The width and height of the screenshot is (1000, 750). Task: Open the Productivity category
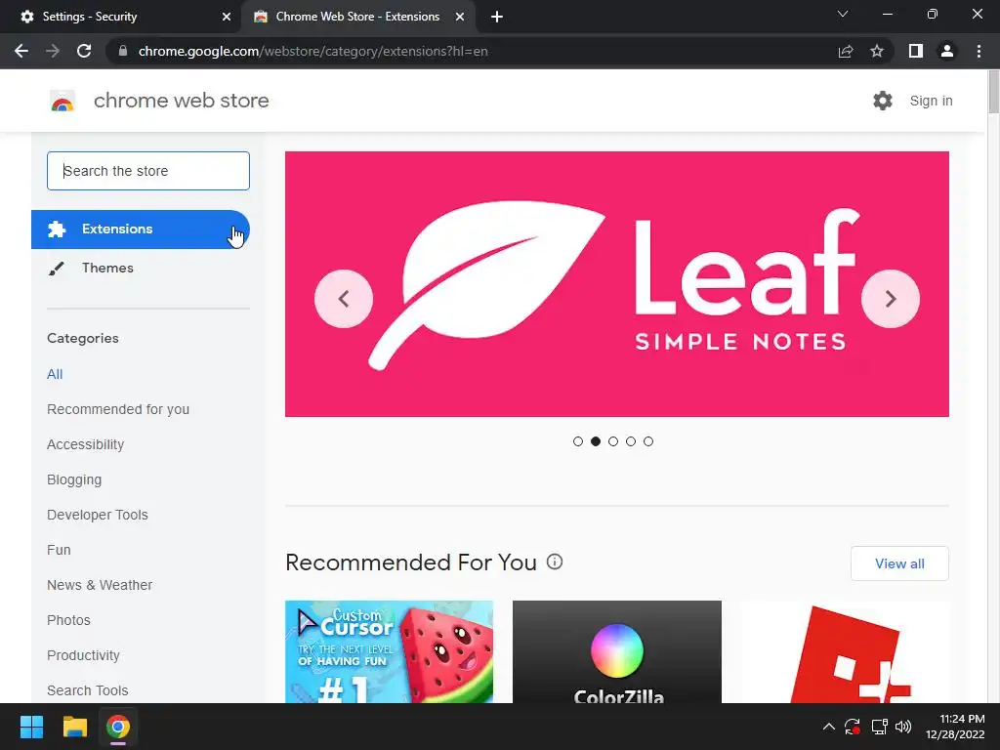coord(84,655)
